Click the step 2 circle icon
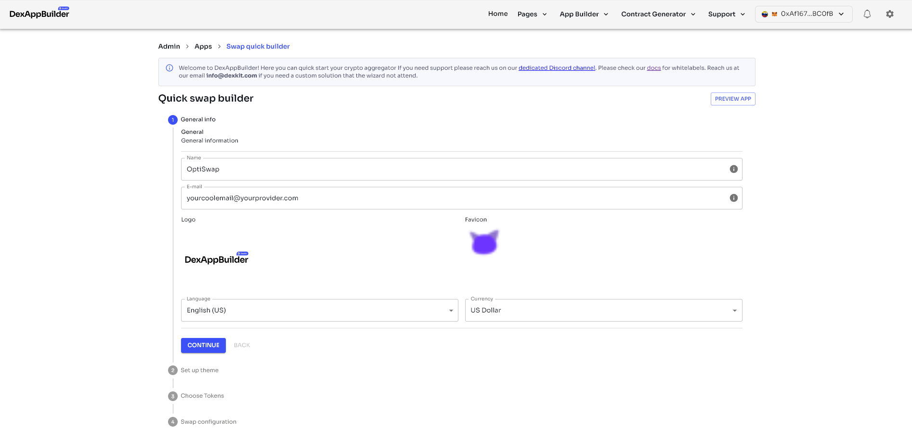The height and width of the screenshot is (441, 912). click(x=172, y=370)
